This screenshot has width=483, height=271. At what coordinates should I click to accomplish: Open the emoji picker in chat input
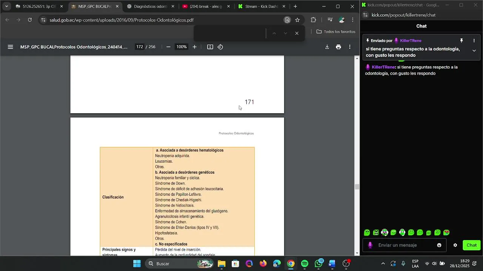coord(439,245)
